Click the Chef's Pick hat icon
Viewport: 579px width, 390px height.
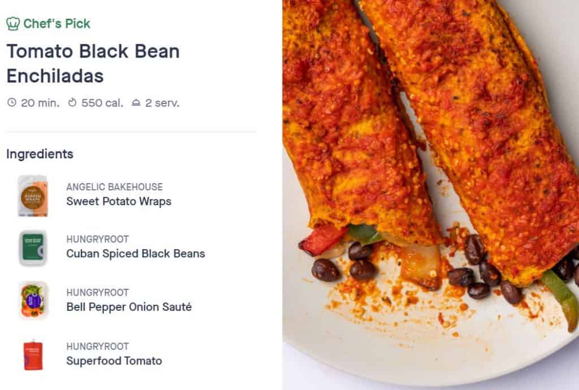click(x=13, y=24)
